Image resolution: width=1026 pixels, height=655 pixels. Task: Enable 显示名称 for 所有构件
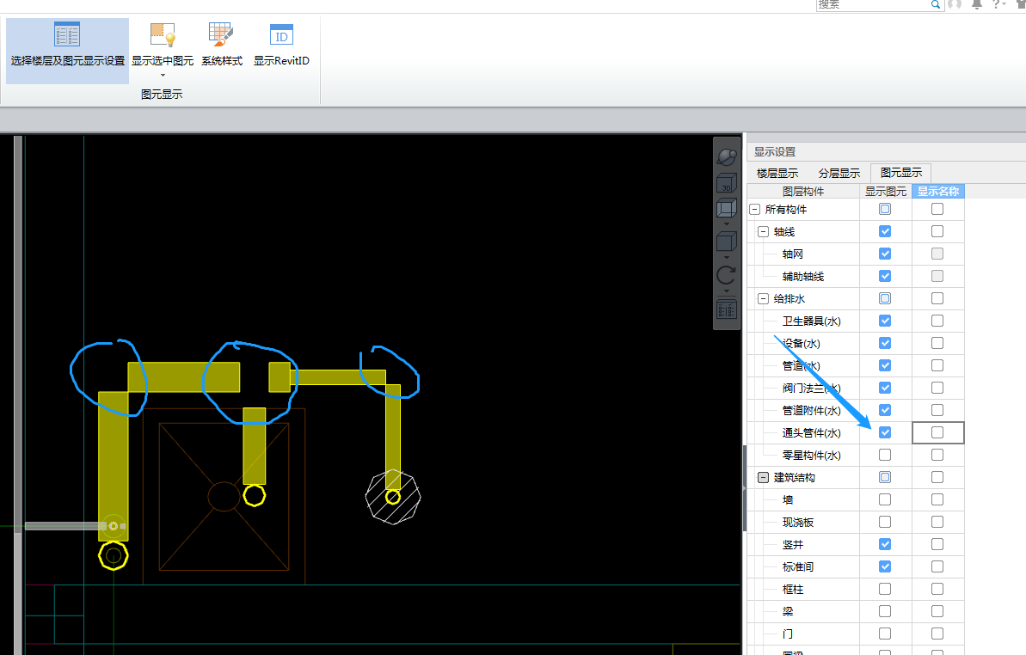coord(937,209)
